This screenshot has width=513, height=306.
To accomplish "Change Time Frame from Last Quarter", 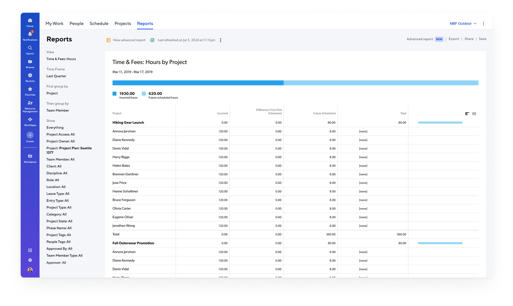I will click(56, 76).
